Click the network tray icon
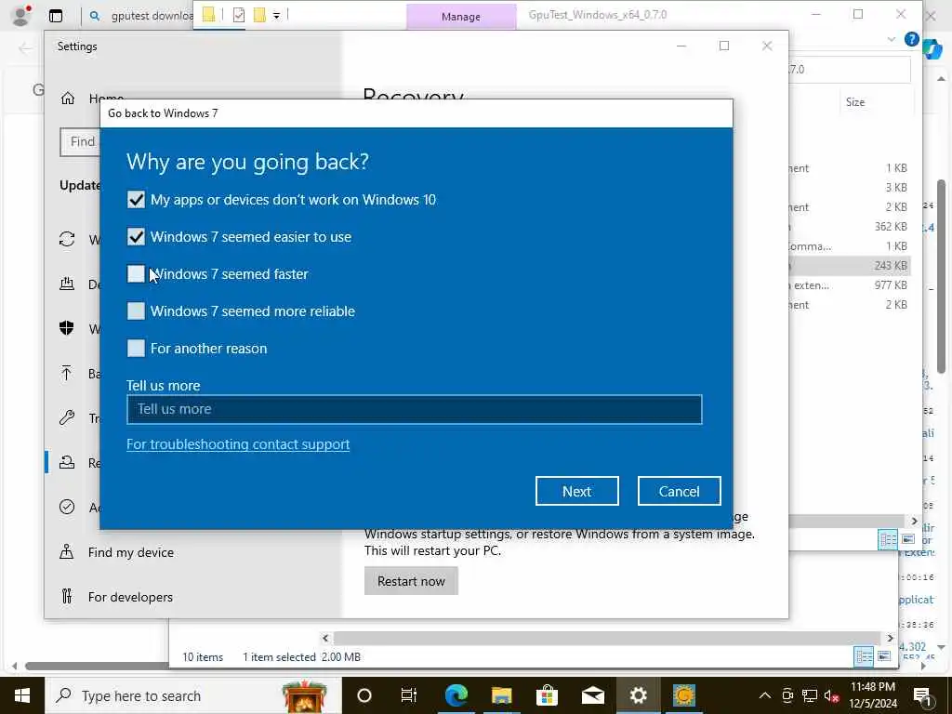This screenshot has width=952, height=714. (810, 695)
